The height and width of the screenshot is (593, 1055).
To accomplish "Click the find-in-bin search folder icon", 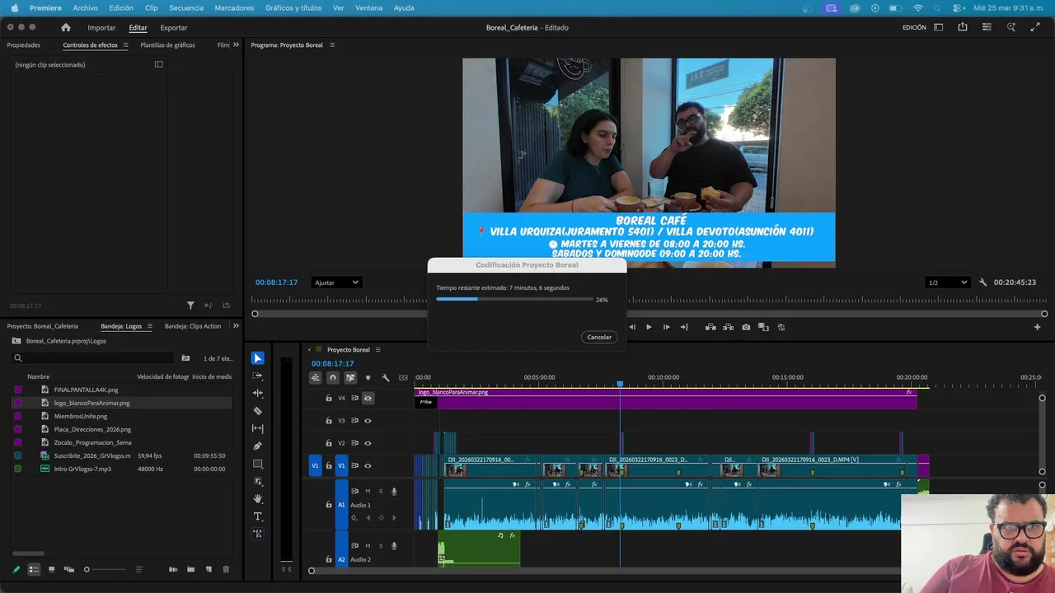I will (185, 358).
